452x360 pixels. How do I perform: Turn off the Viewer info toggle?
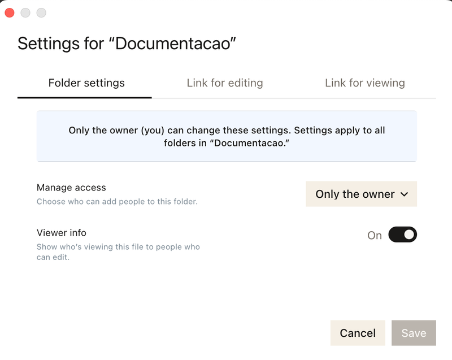click(x=402, y=235)
